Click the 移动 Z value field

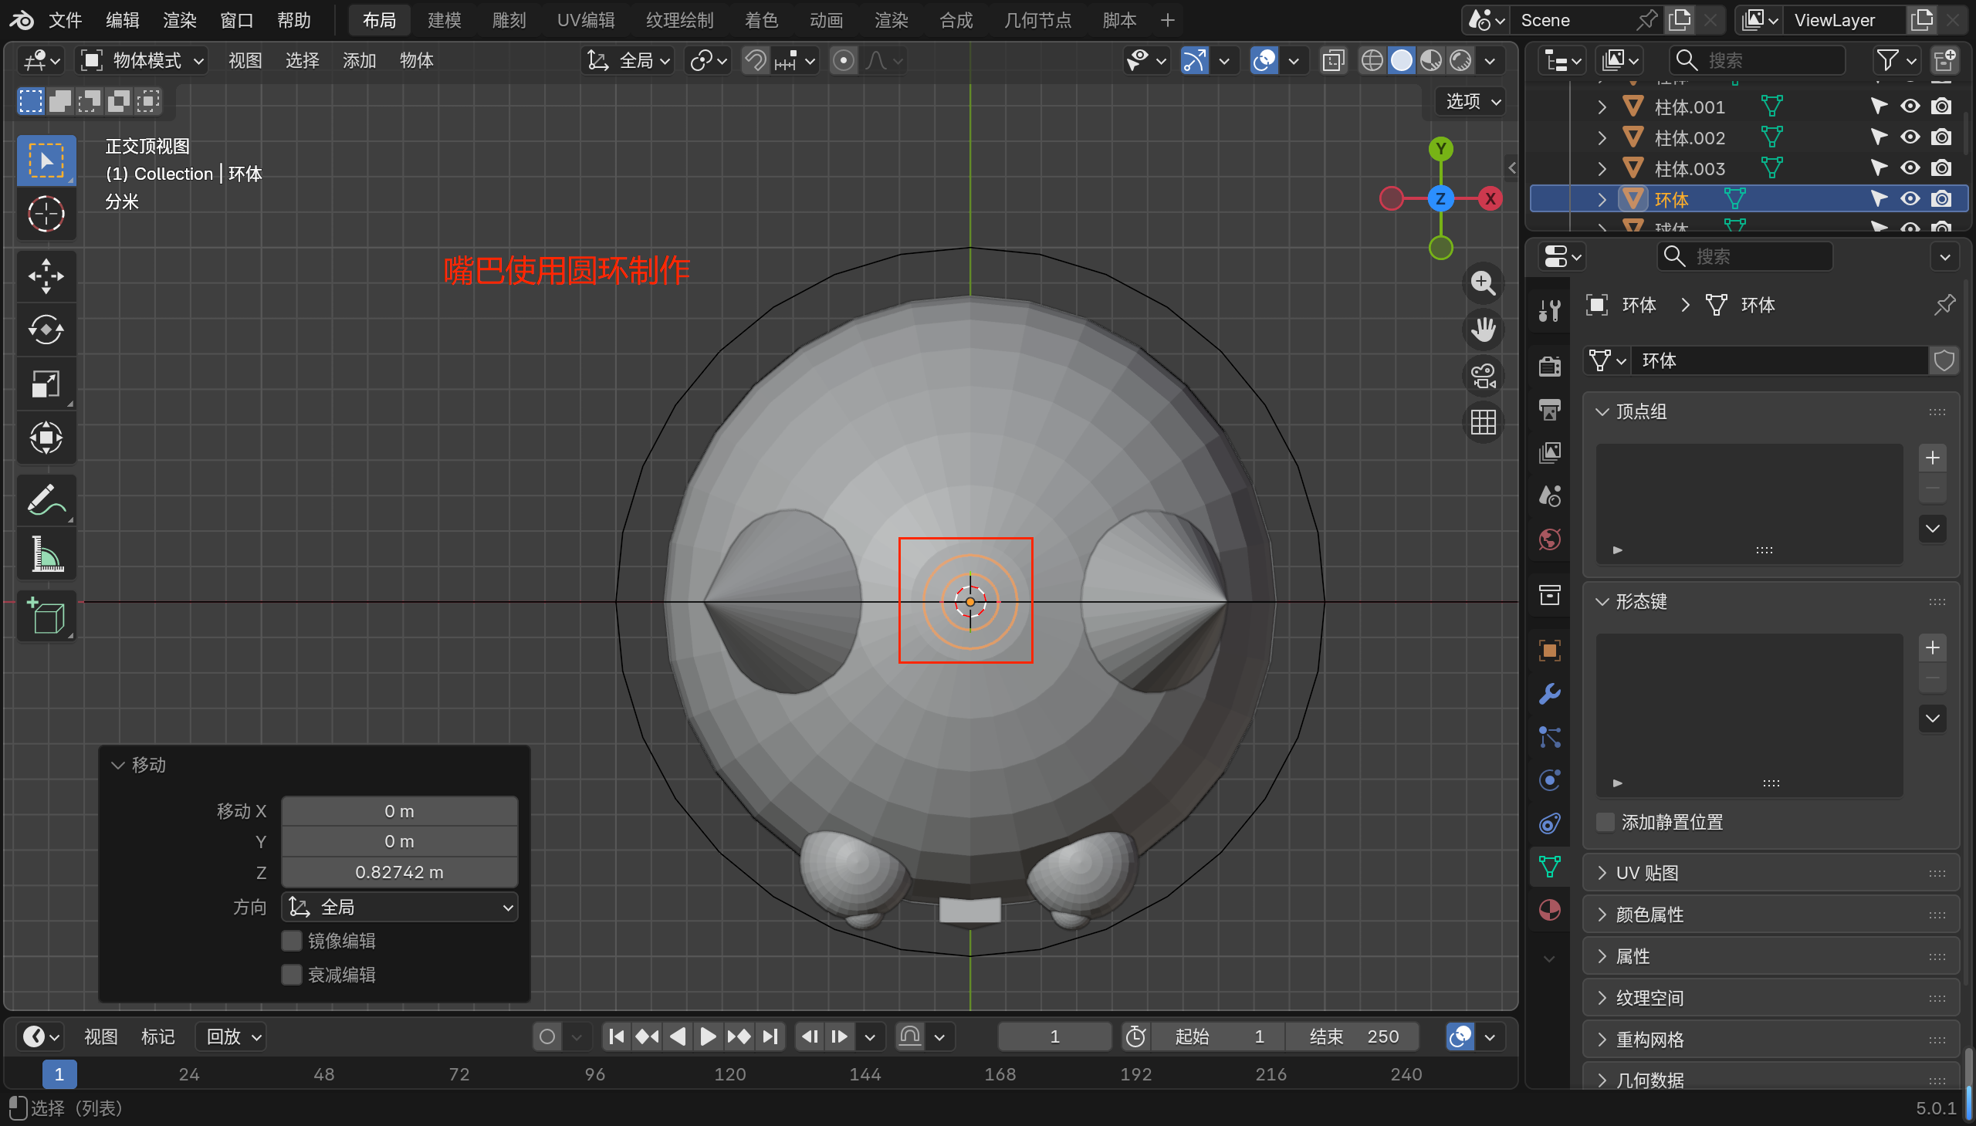399,871
